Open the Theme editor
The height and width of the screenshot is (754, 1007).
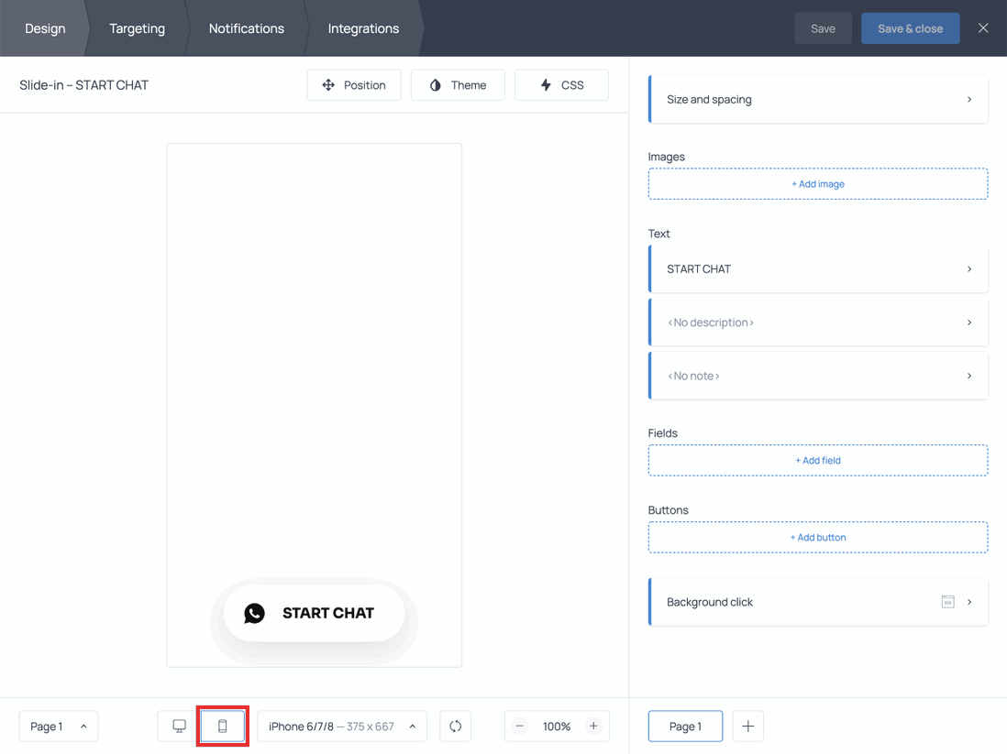click(x=458, y=84)
